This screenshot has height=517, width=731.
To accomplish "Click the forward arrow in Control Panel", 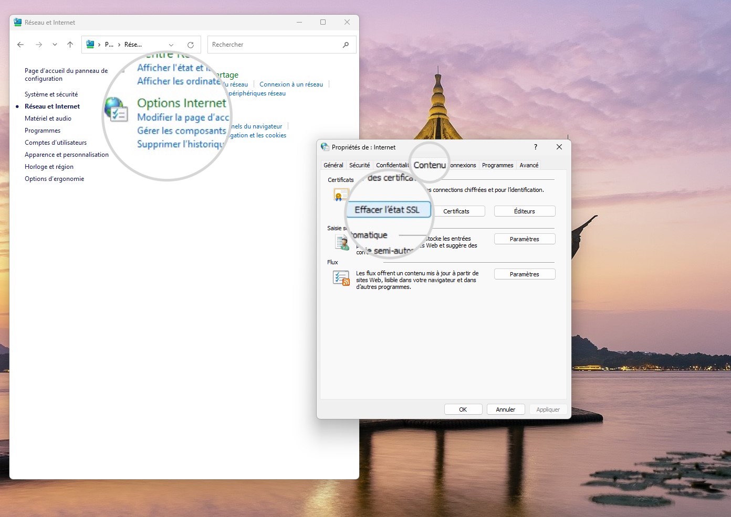I will coord(39,45).
